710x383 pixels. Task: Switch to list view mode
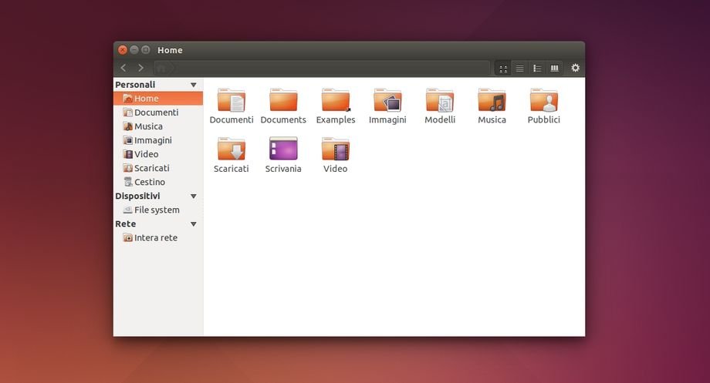[520, 69]
